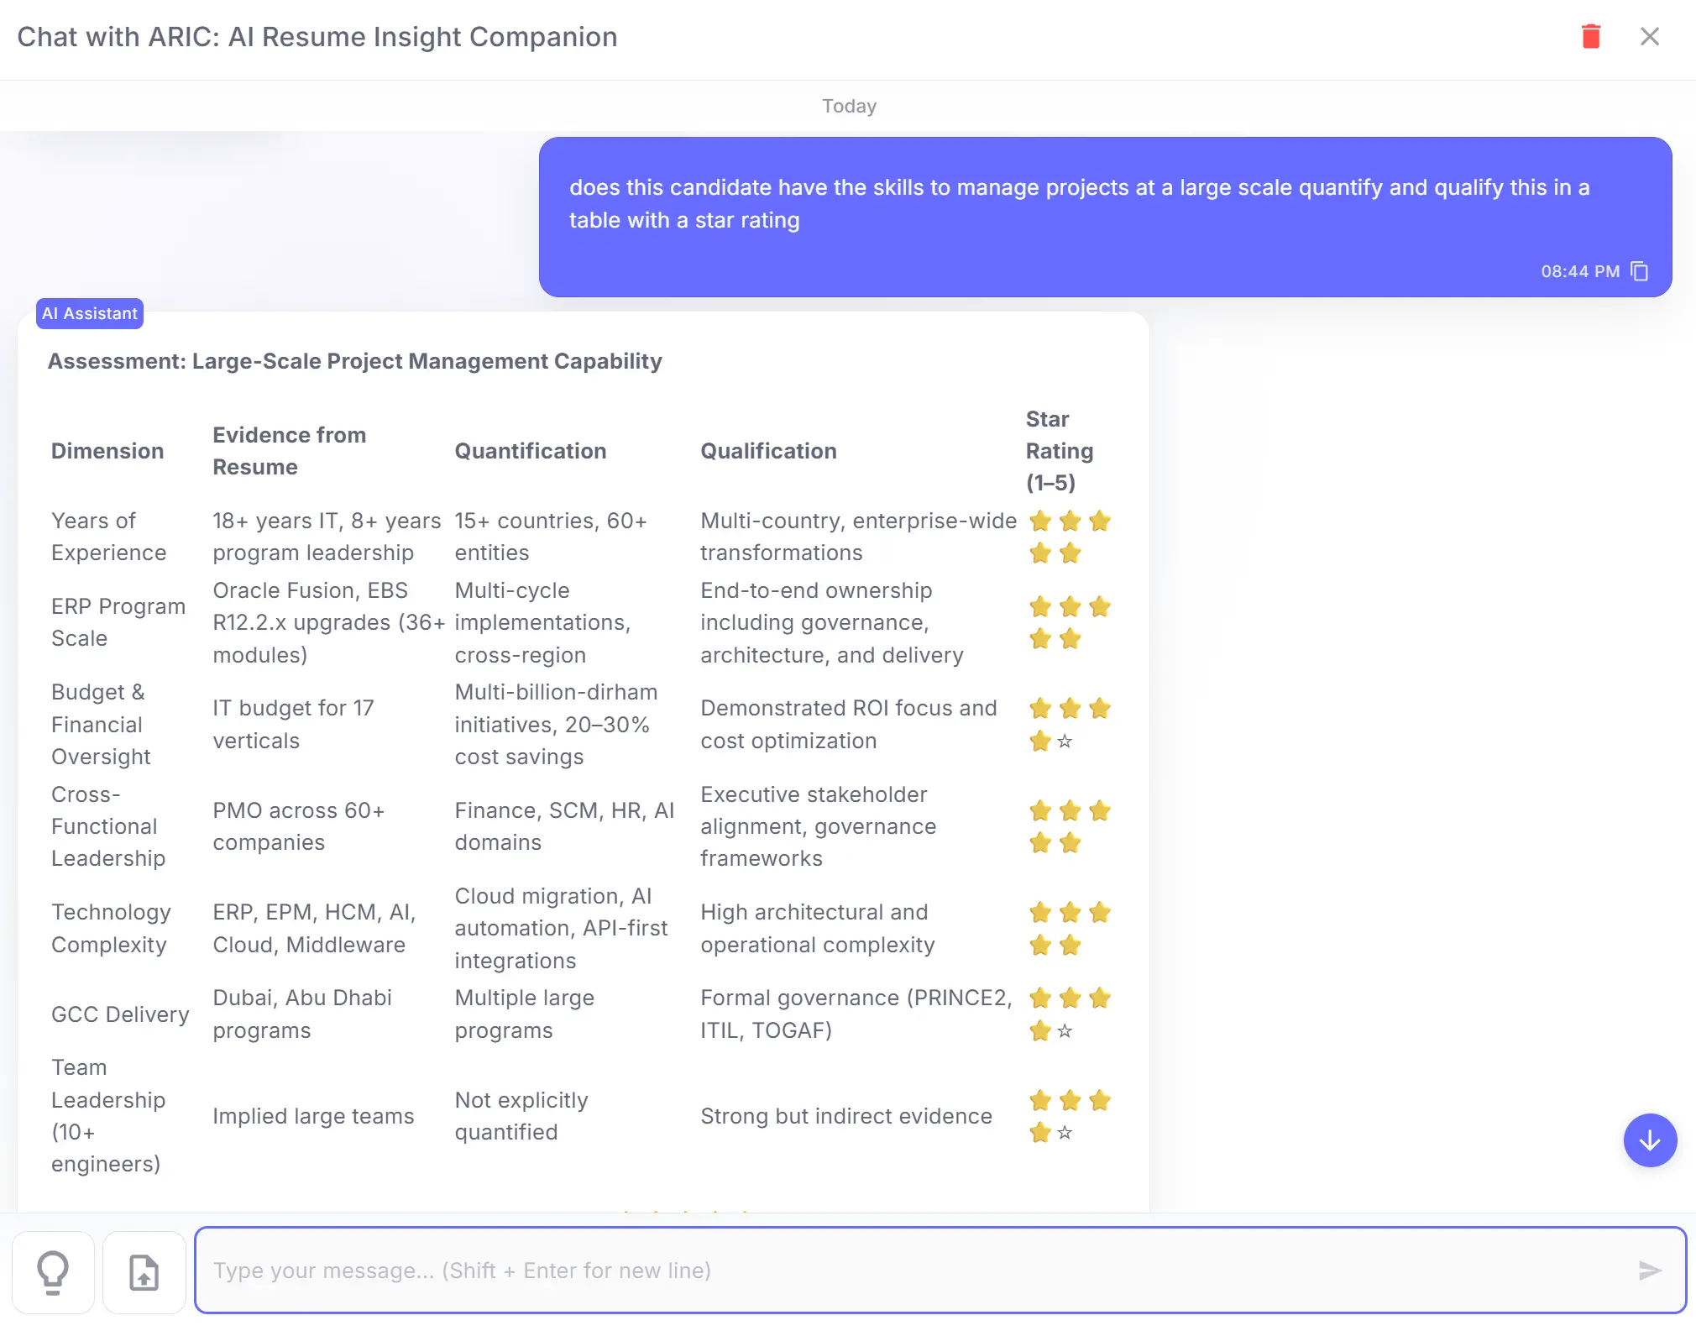
Task: Close the ARIC chat window
Action: 1650,36
